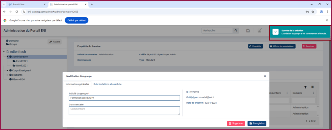
Task: Open Commentaire column options menu
Action: pos(287,93)
